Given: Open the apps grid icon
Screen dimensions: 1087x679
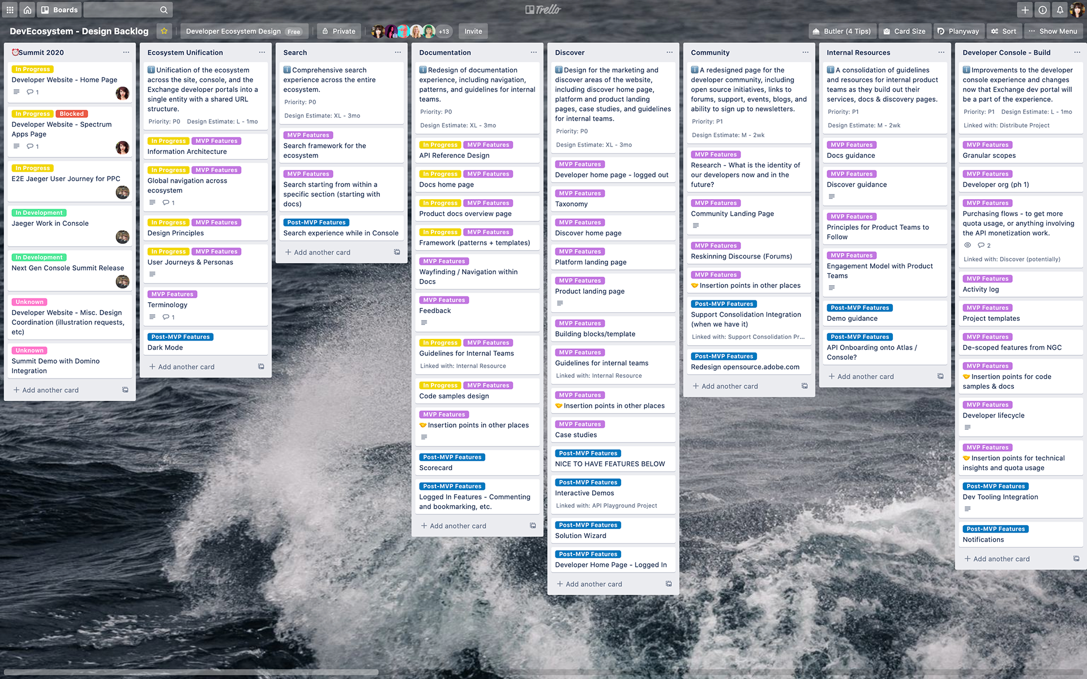Looking at the screenshot, I should 10,10.
